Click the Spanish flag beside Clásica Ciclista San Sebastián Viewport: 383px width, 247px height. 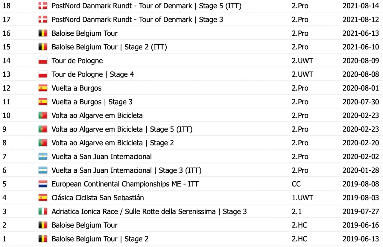pos(43,198)
